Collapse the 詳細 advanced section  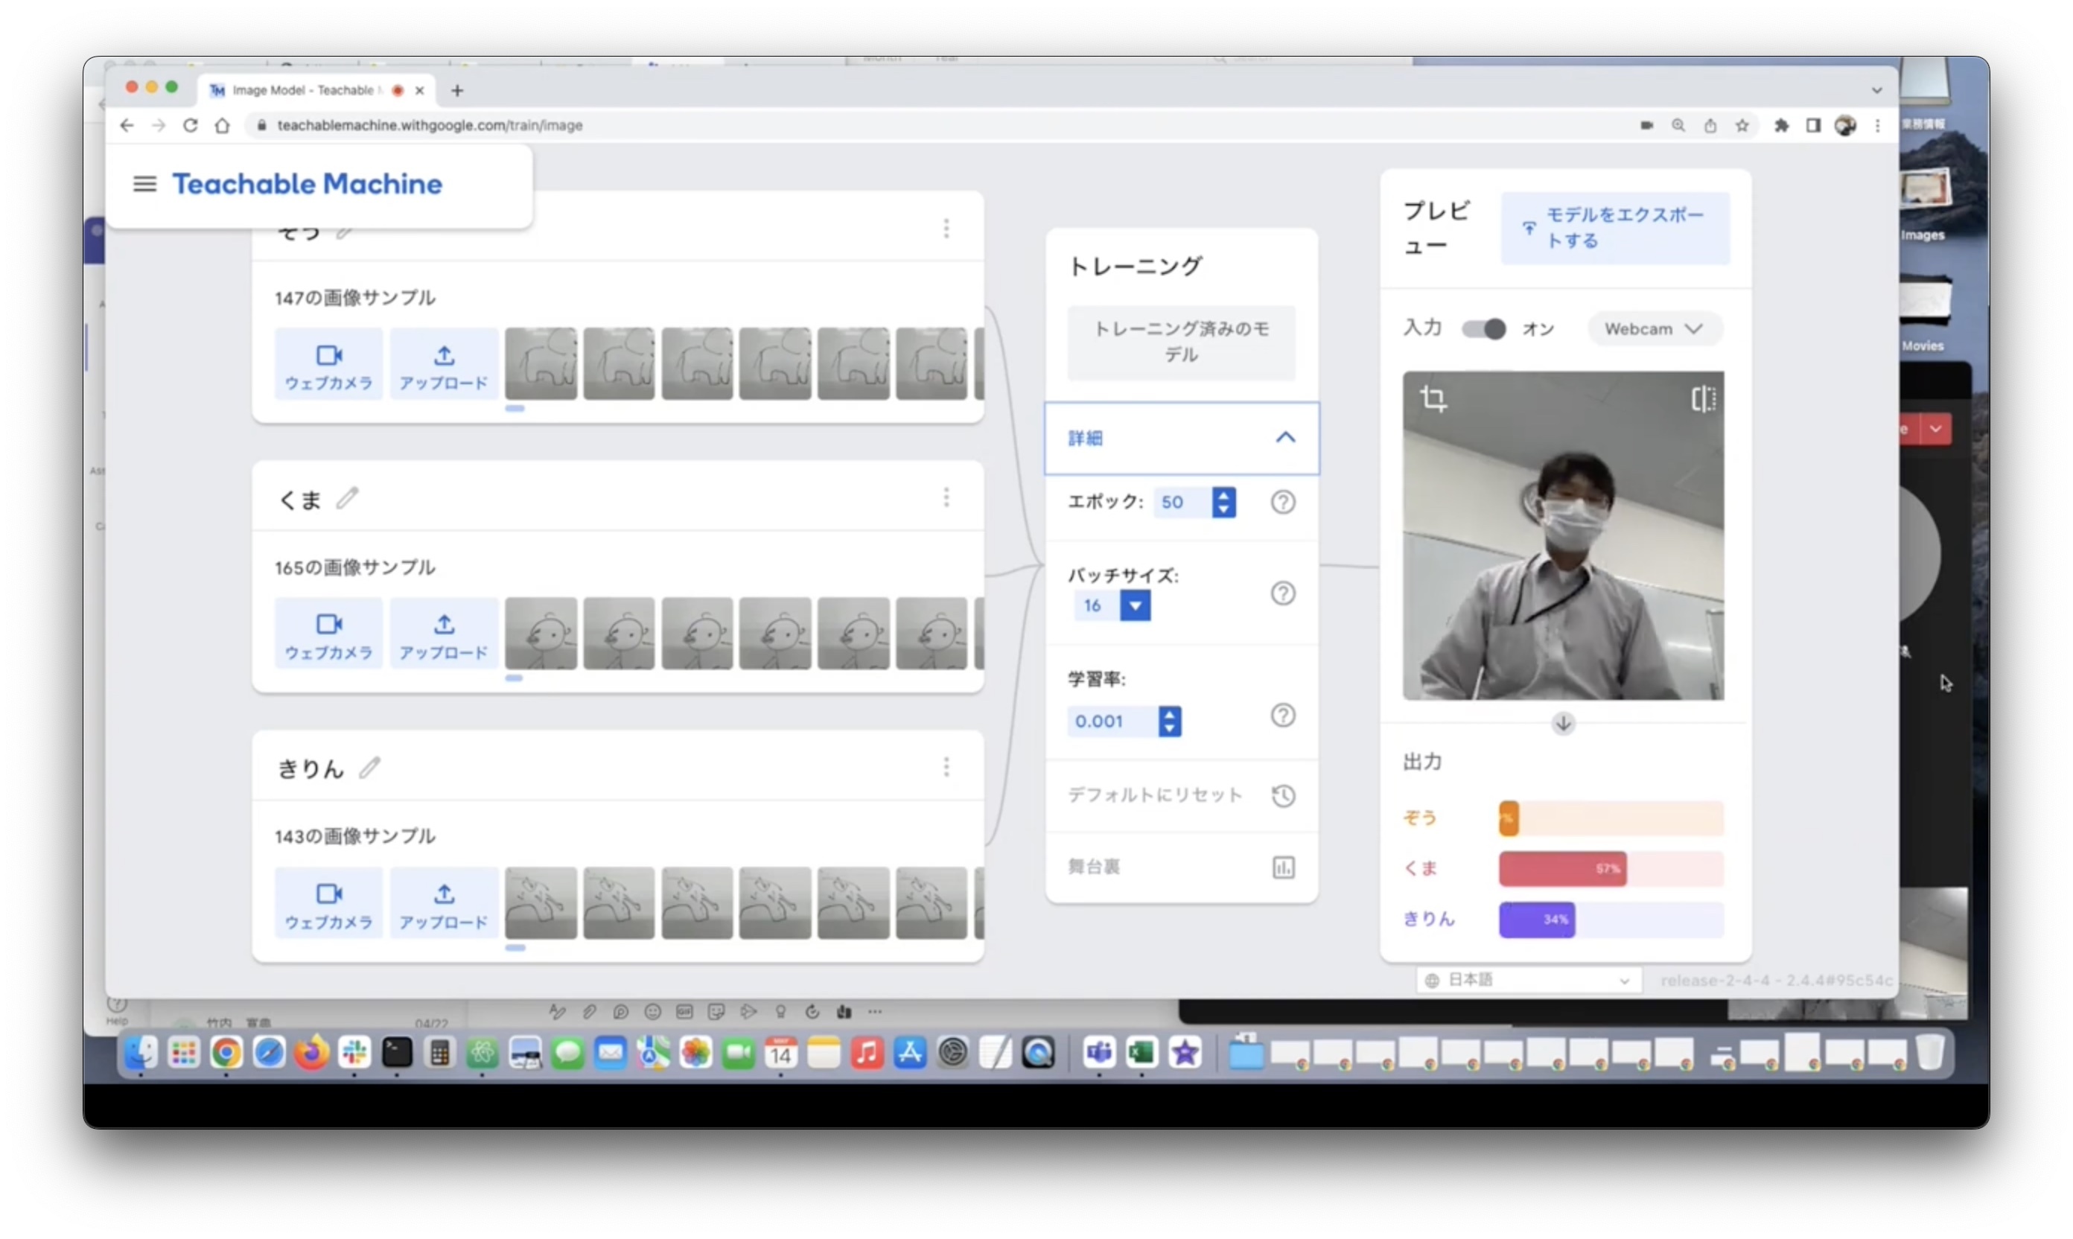tap(1182, 439)
